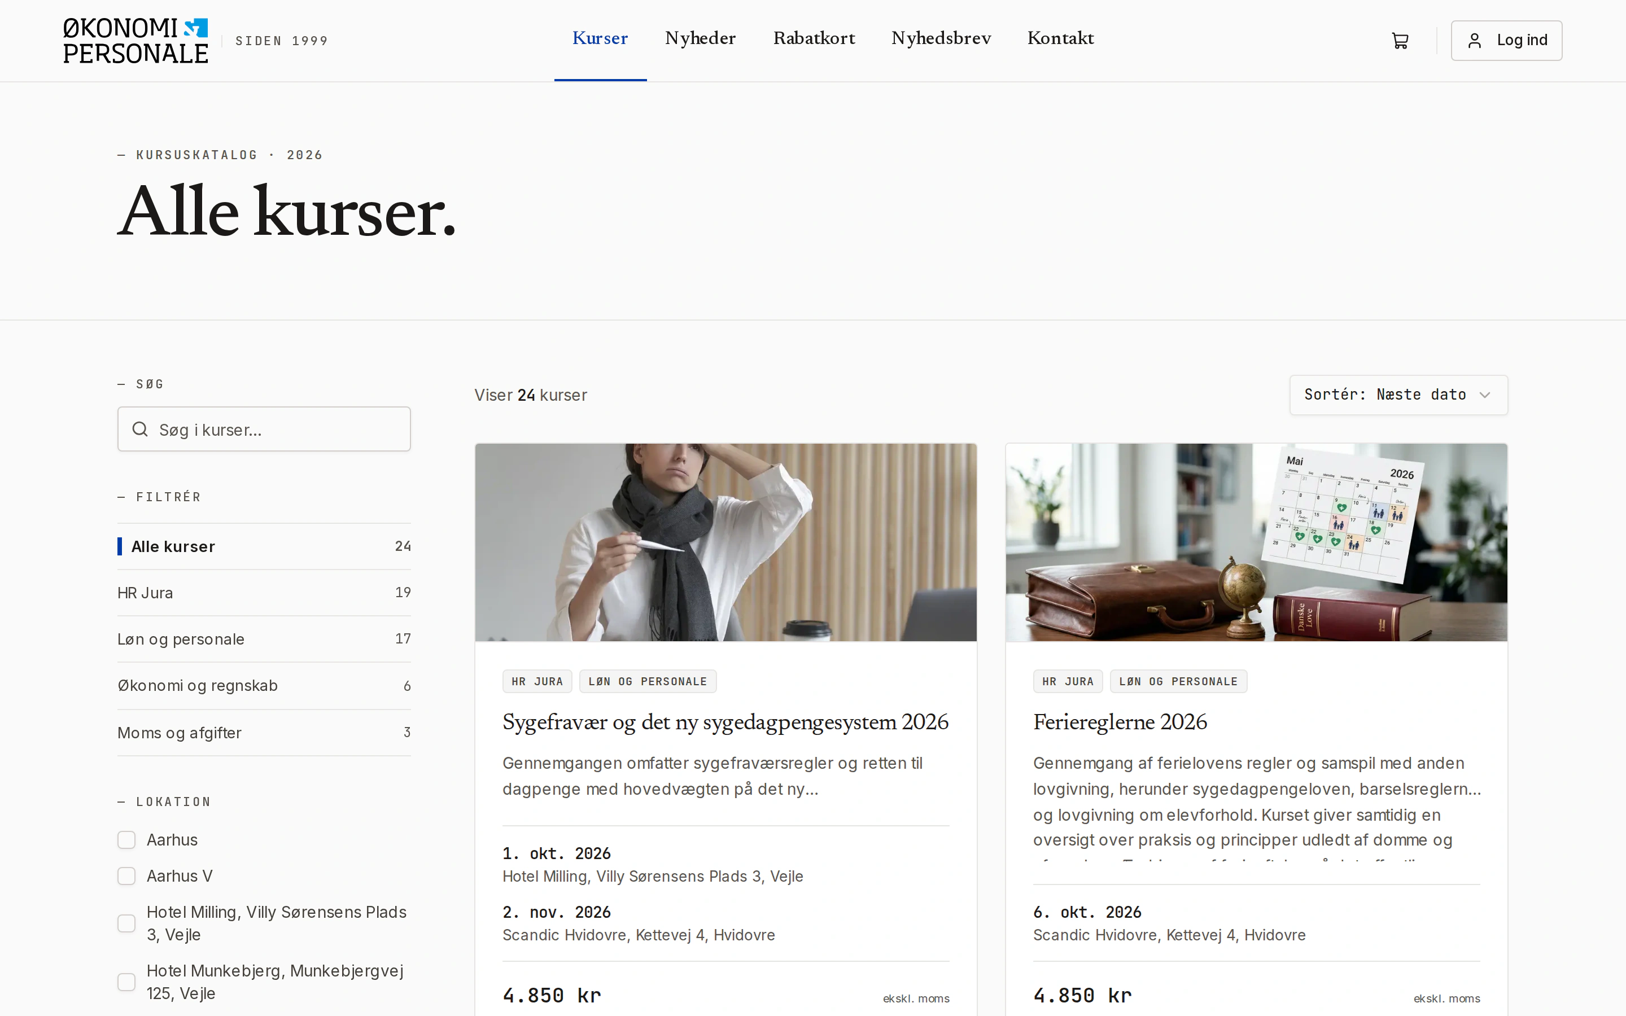Switch to the Nyheder menu item

(x=700, y=38)
